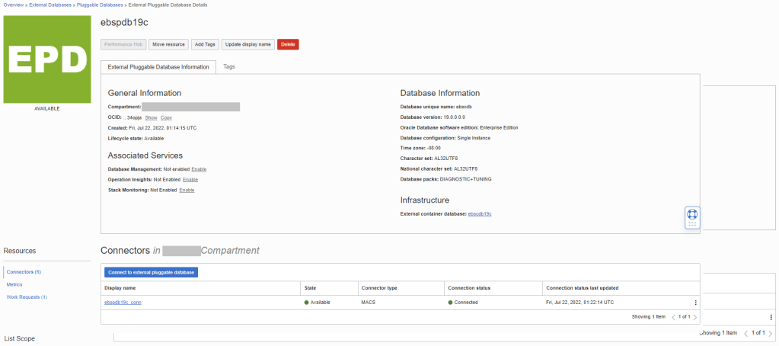Click Connect to external pluggable database
Viewport: 779px width, 346px height.
(151, 272)
